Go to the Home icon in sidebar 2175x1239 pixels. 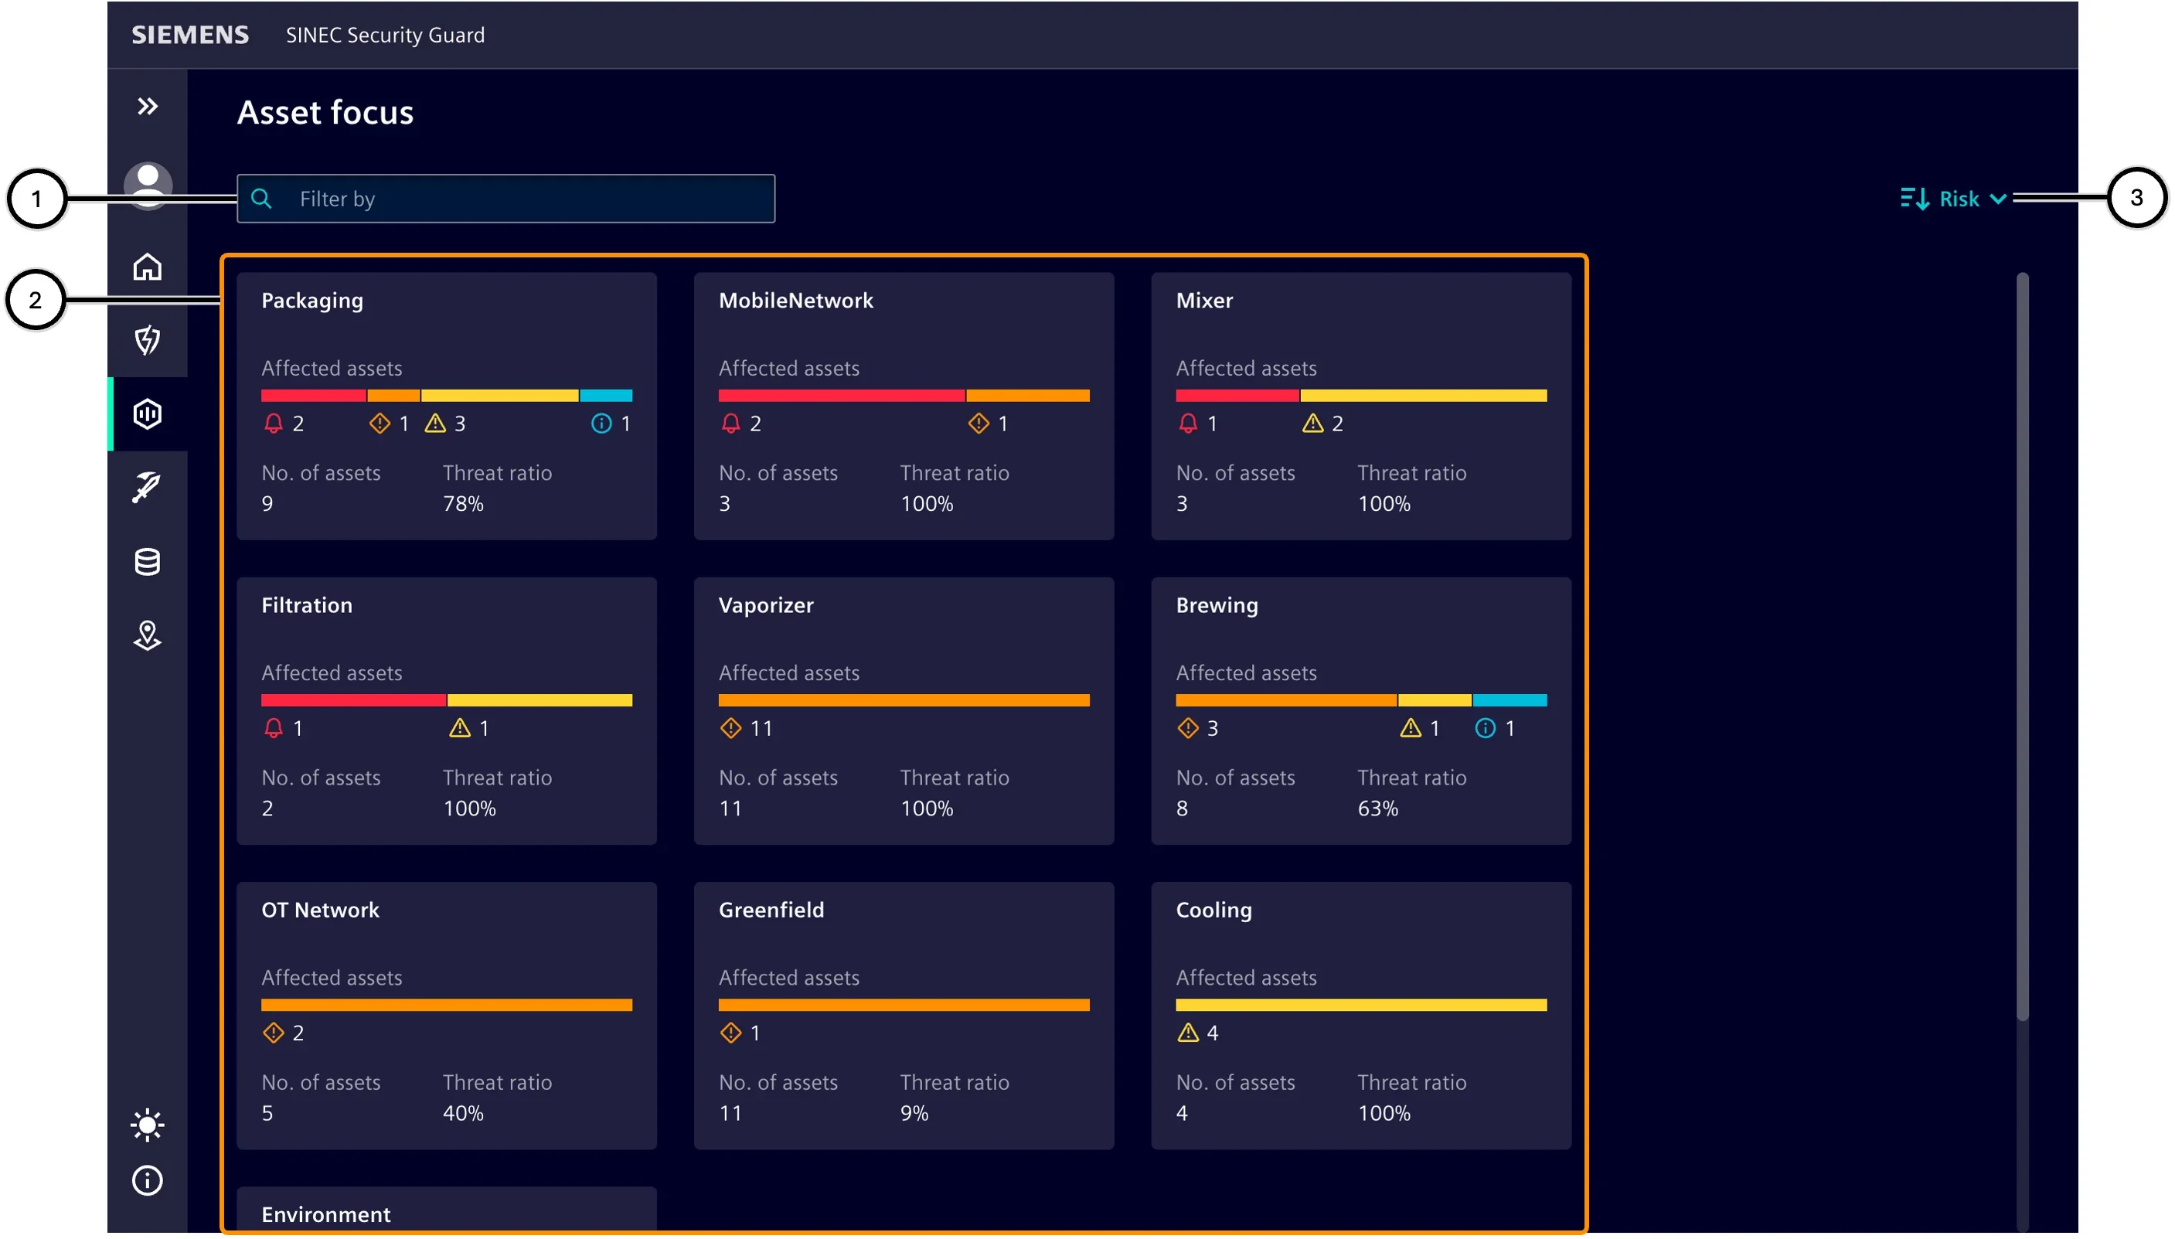pos(147,267)
